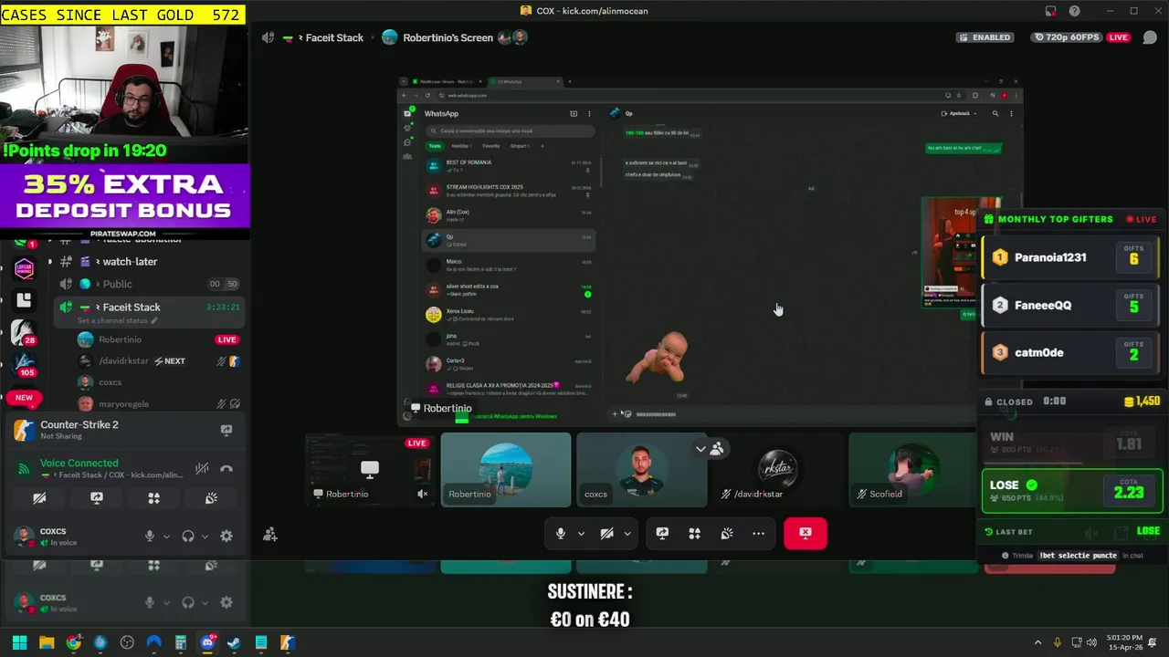Select the Scofield participant tile
Image resolution: width=1169 pixels, height=657 pixels.
(x=912, y=470)
